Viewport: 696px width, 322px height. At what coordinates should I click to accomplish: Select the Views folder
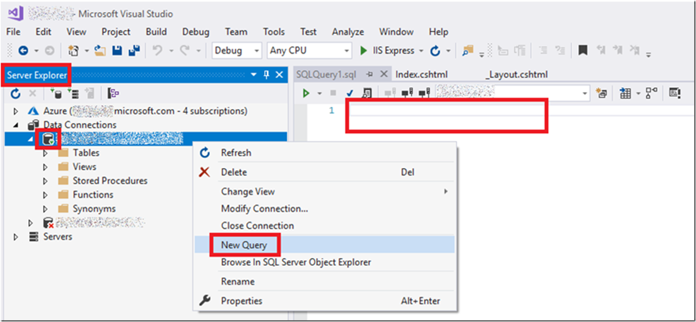(84, 167)
